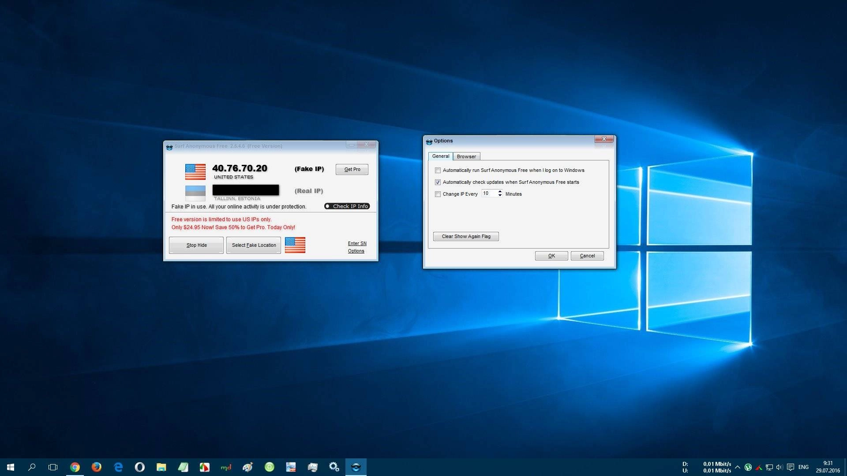Decrease the Change IP minutes spinner

click(x=500, y=195)
